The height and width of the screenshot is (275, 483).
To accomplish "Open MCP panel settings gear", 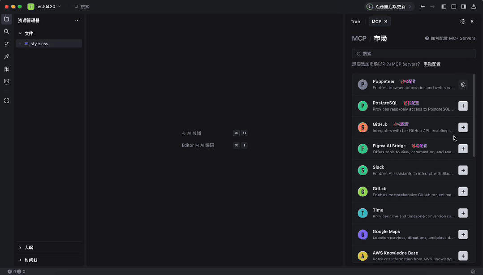I will click(x=463, y=21).
